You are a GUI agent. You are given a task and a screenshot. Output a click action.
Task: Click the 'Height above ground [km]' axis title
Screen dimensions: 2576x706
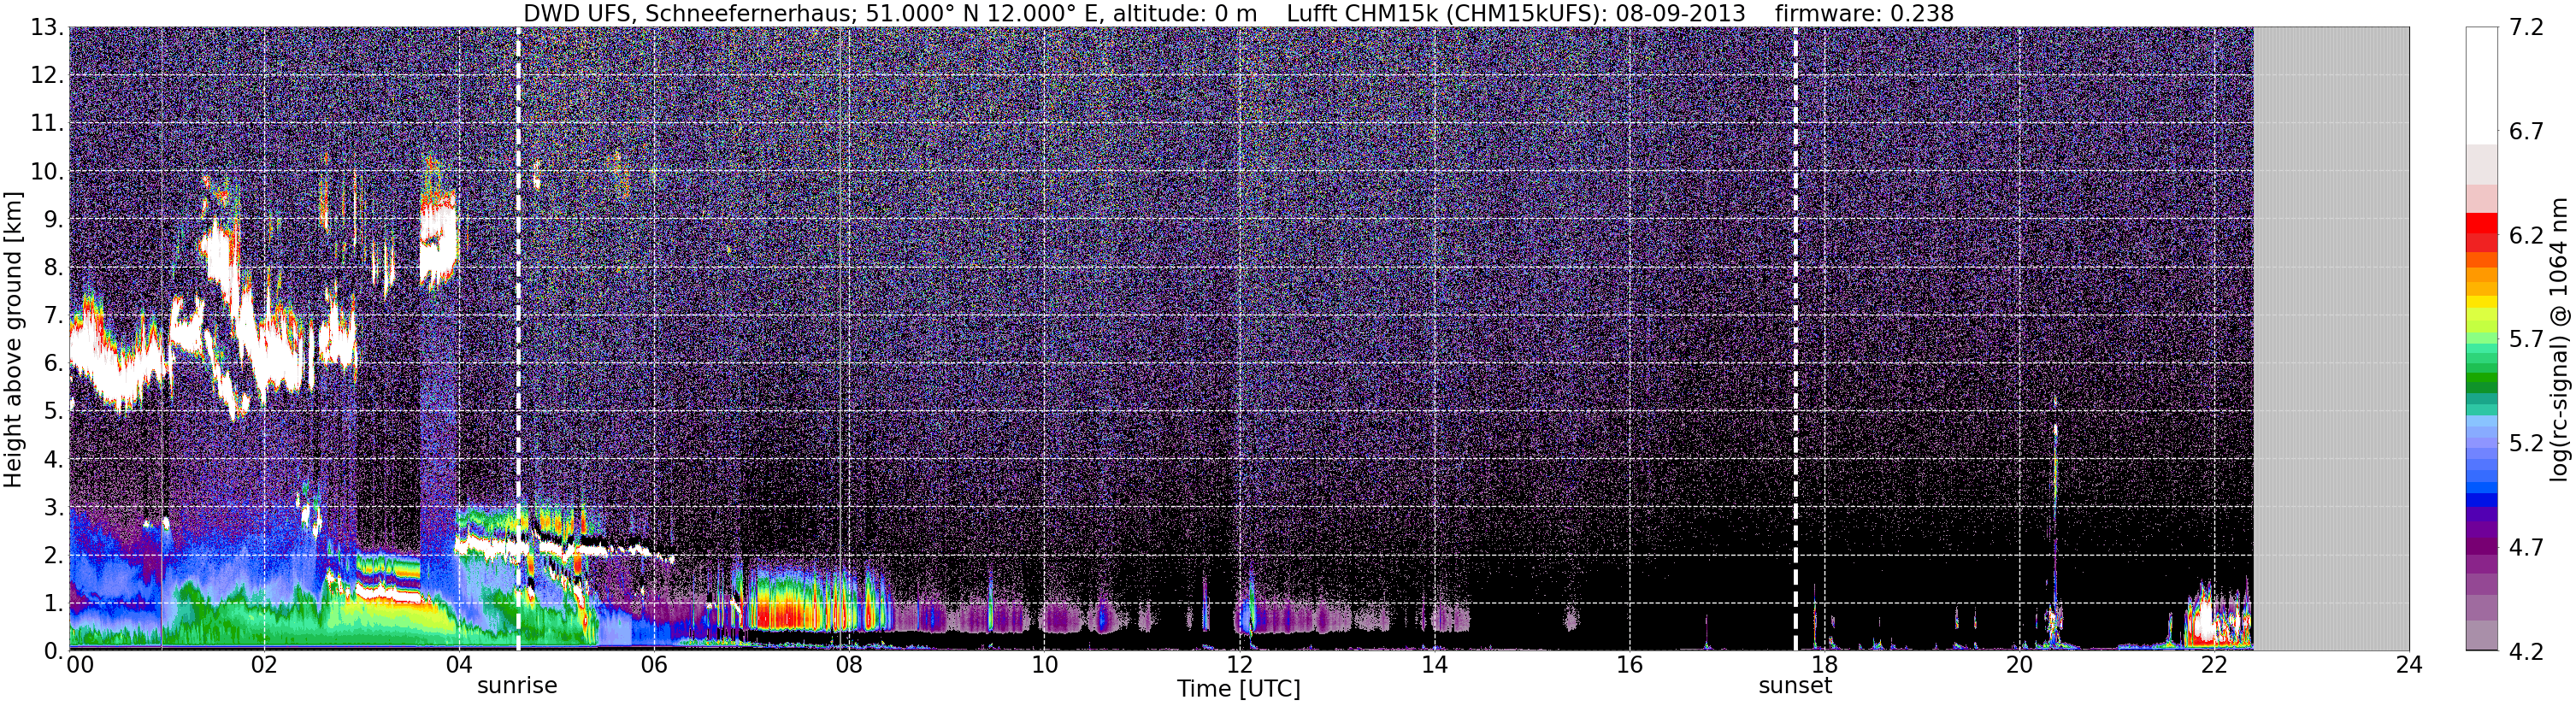click(x=13, y=339)
